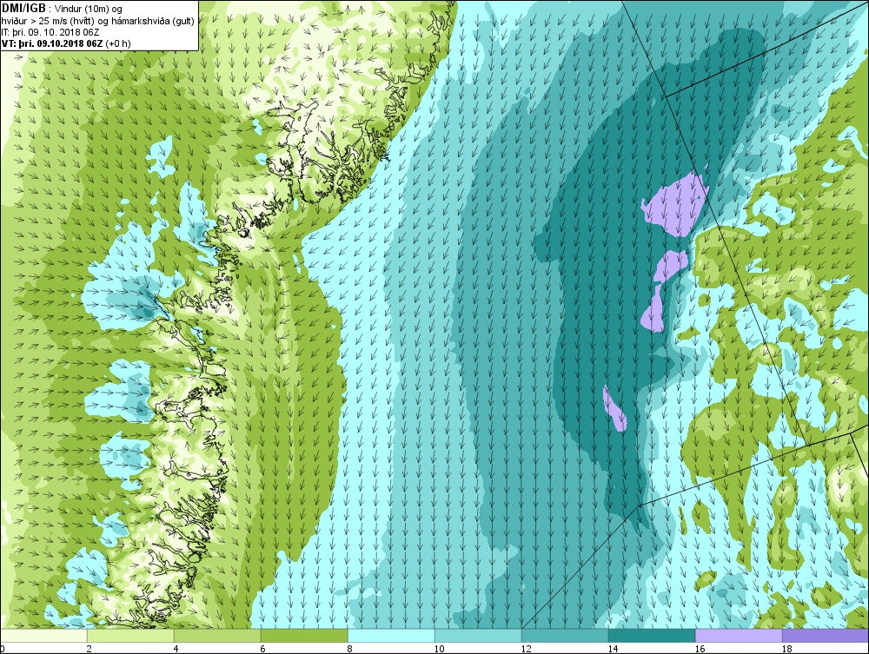This screenshot has height=654, width=869.
Task: Click the 4–6 m/s green legend swatch
Action: [217, 635]
